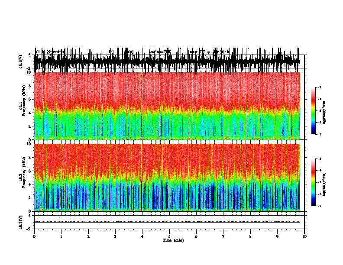Click the '1' tick on the time axis
This screenshot has width=343, height=265.
[61, 236]
